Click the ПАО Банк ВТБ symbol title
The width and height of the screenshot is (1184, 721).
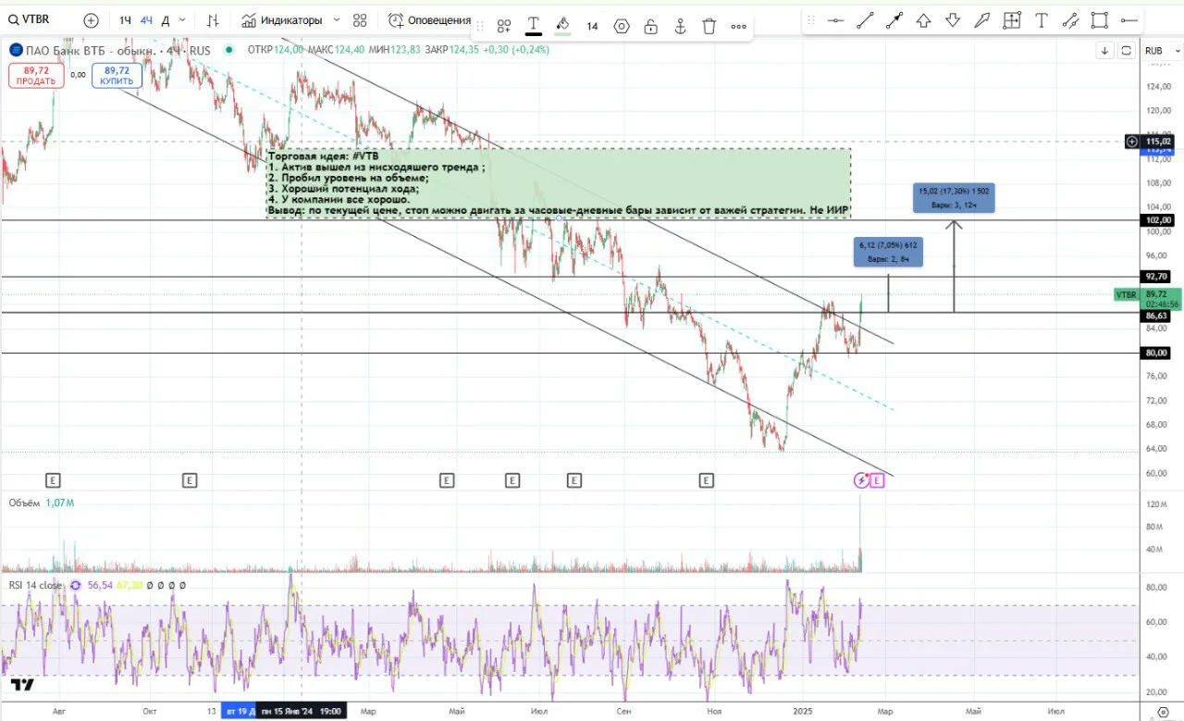click(x=92, y=50)
